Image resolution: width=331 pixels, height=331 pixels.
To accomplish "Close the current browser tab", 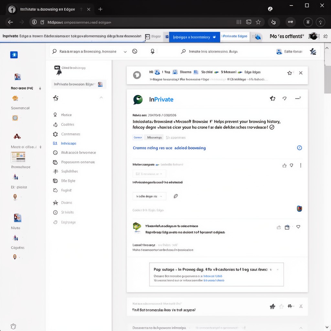I will tap(89, 9).
